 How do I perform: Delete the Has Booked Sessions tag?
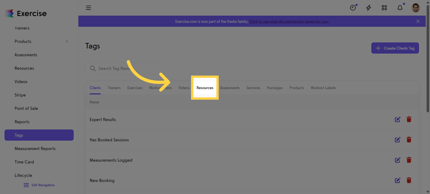(409, 140)
